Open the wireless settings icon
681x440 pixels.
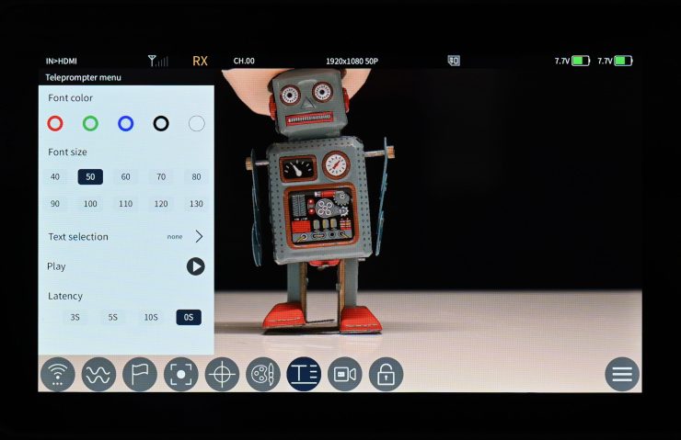(x=57, y=374)
